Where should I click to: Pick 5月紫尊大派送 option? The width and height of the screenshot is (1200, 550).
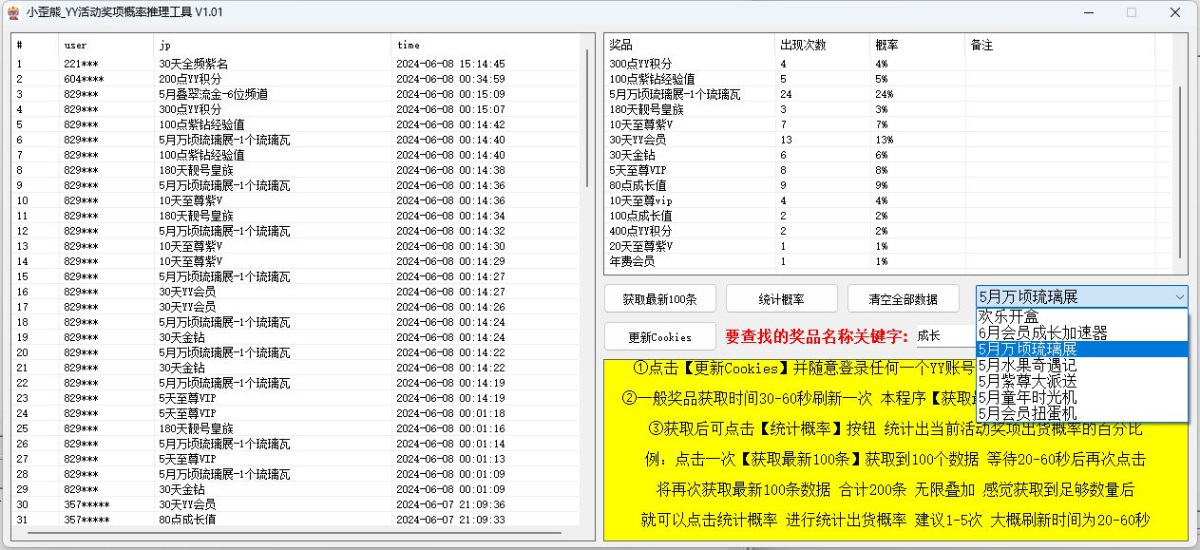[1027, 381]
